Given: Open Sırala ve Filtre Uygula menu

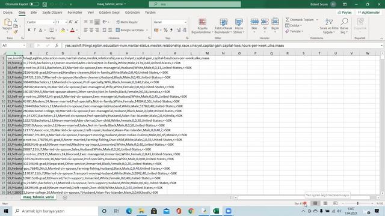Looking at the screenshot, I should pyautogui.click(x=329, y=26).
